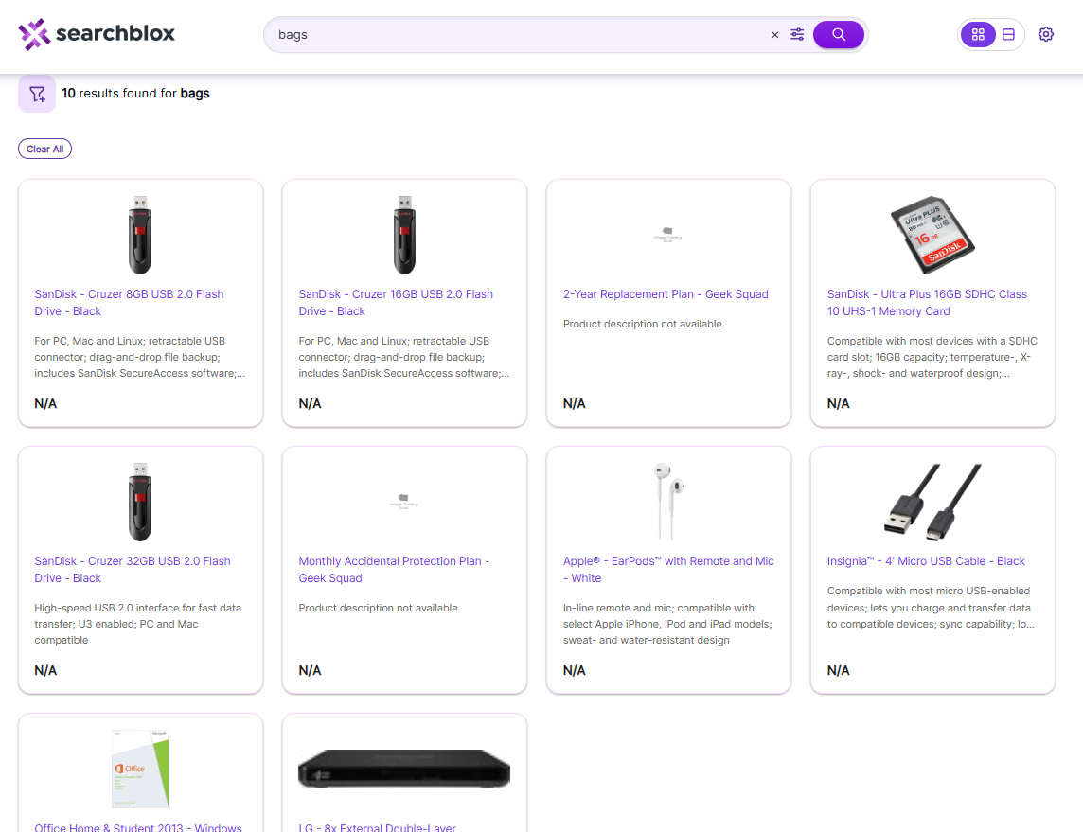Click the Monthly Accidental Protection placeholder image

point(404,502)
